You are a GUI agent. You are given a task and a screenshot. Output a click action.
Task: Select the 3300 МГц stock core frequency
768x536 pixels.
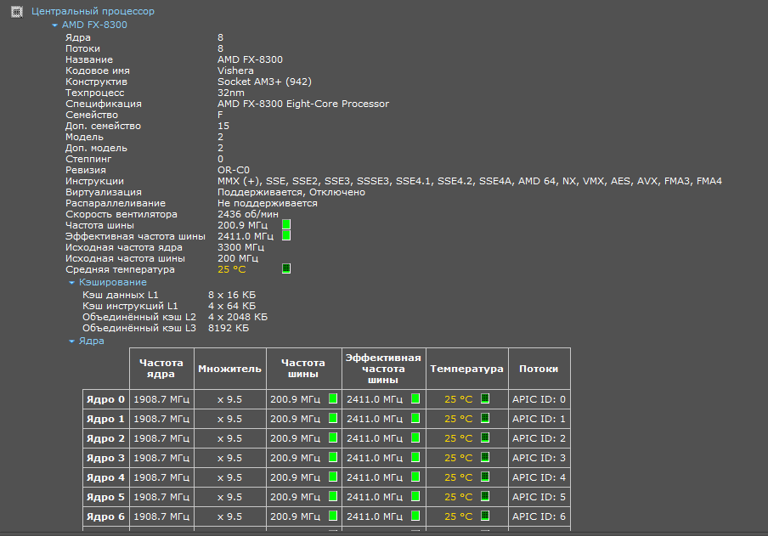241,247
